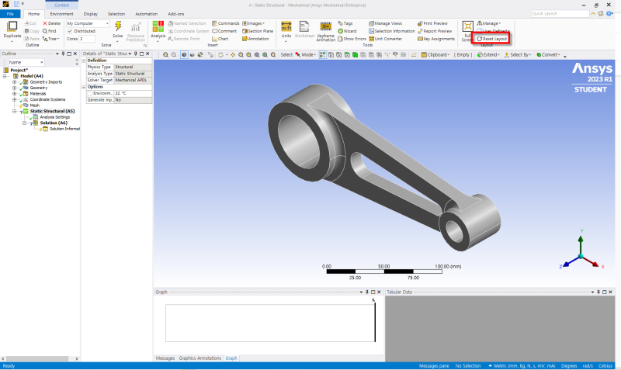Click the Cores input field
The image size is (621, 370).
[x=87, y=39]
